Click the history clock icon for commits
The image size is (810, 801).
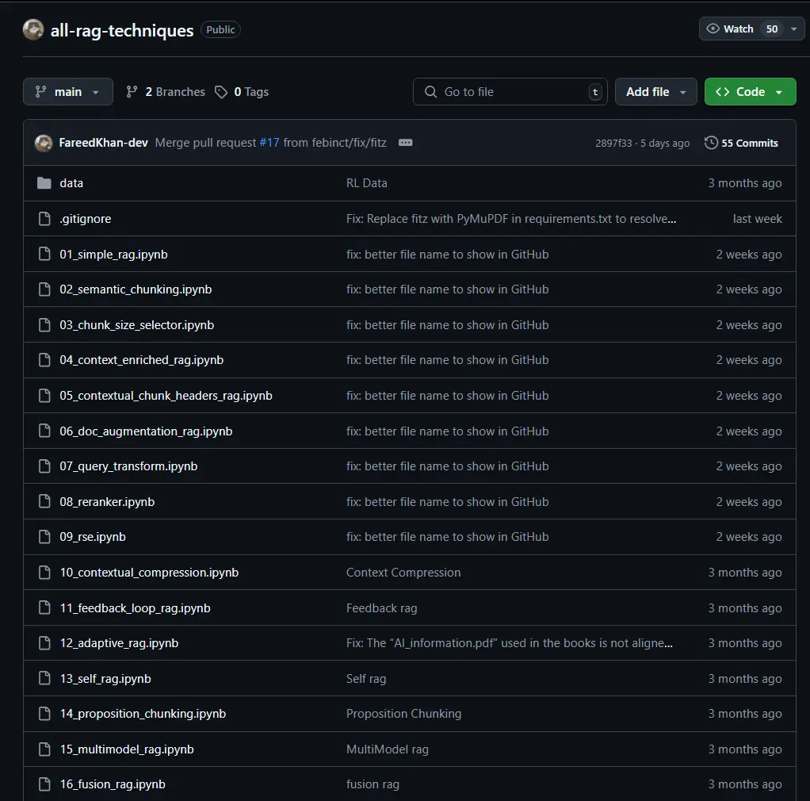coord(711,143)
